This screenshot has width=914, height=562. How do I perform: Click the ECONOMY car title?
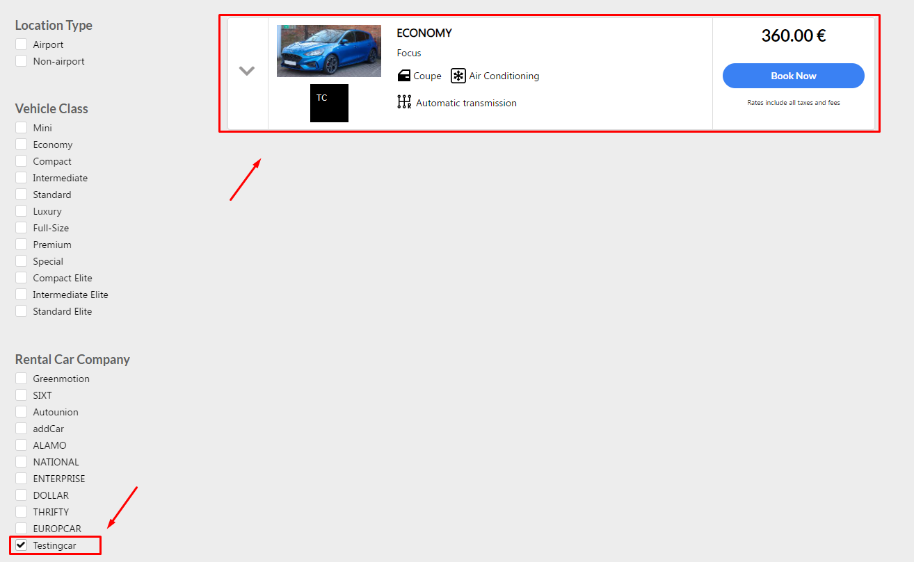424,33
